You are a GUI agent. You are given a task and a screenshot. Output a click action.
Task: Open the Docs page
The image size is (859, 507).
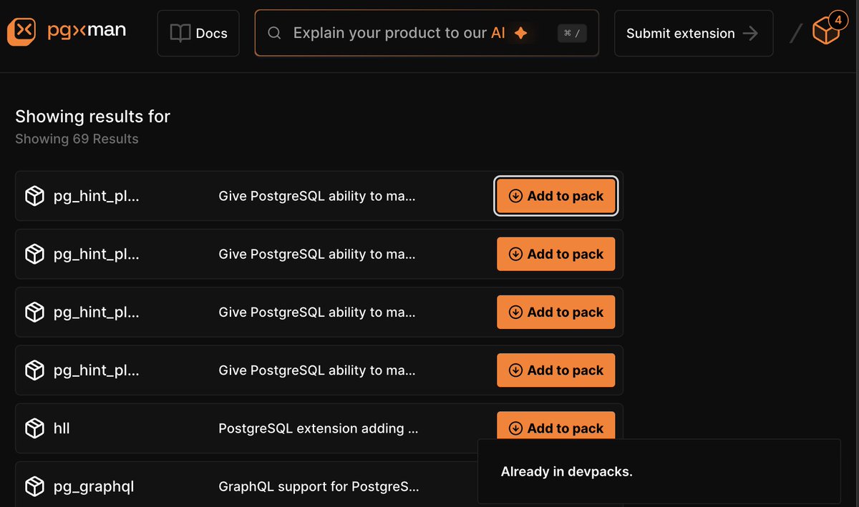199,33
